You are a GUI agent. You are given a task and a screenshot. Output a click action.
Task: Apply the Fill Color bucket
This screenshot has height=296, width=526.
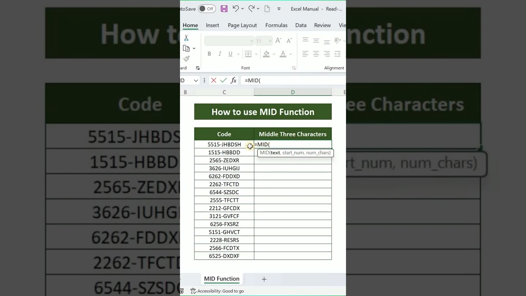266,54
